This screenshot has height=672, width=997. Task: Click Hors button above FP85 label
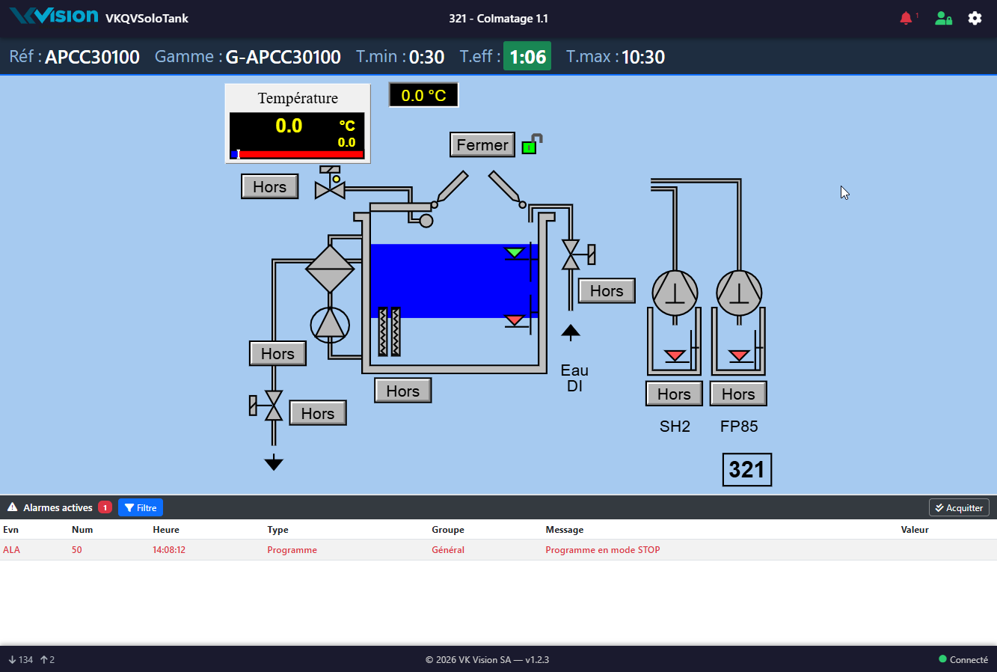[x=739, y=394]
